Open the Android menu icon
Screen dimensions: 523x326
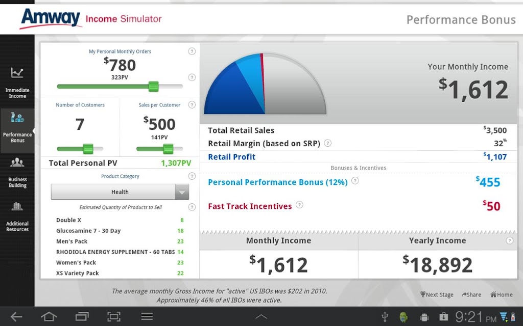[147, 316]
